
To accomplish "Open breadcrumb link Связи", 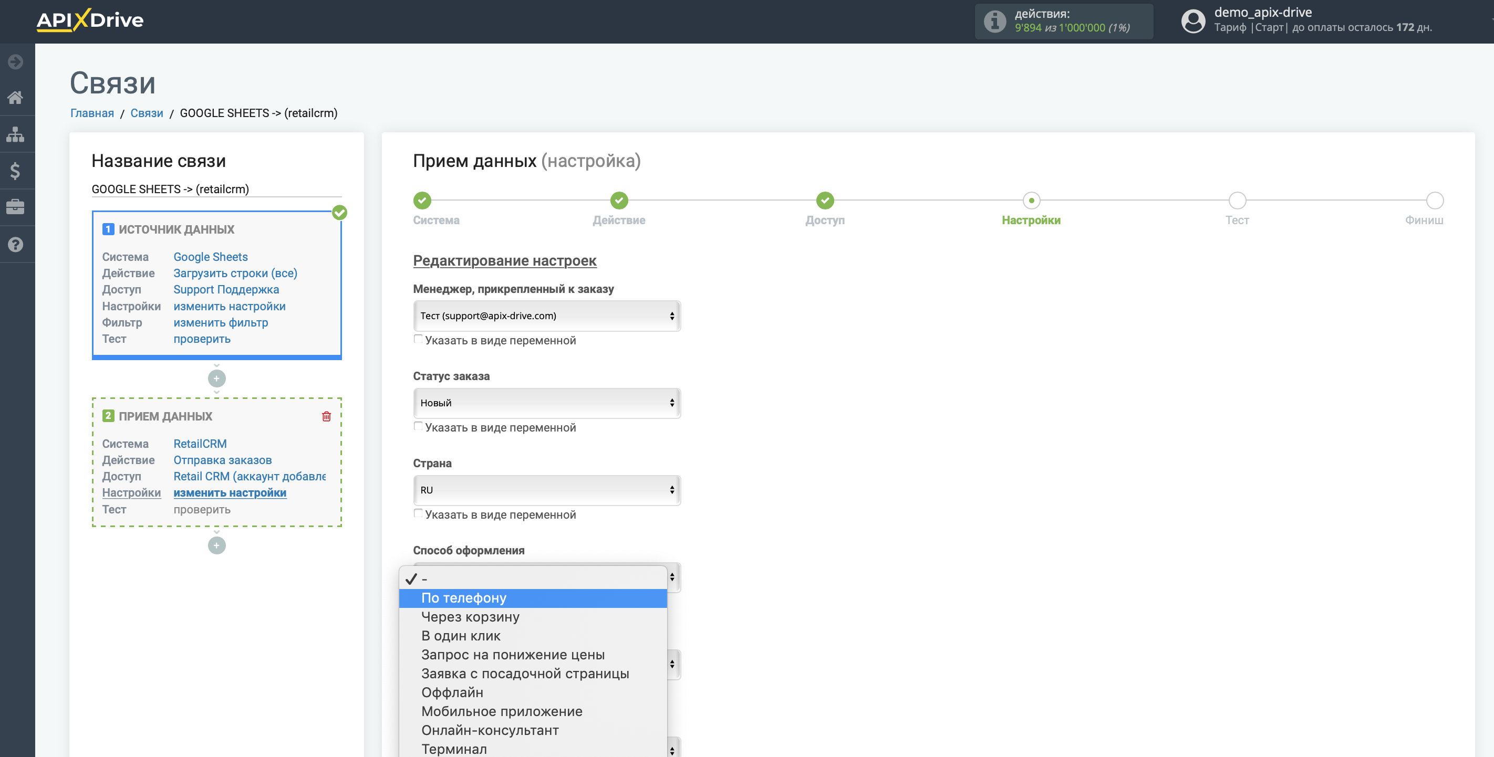I will (x=147, y=113).
